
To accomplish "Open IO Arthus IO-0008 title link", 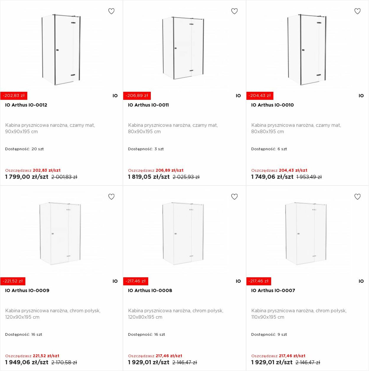I will click(x=150, y=290).
